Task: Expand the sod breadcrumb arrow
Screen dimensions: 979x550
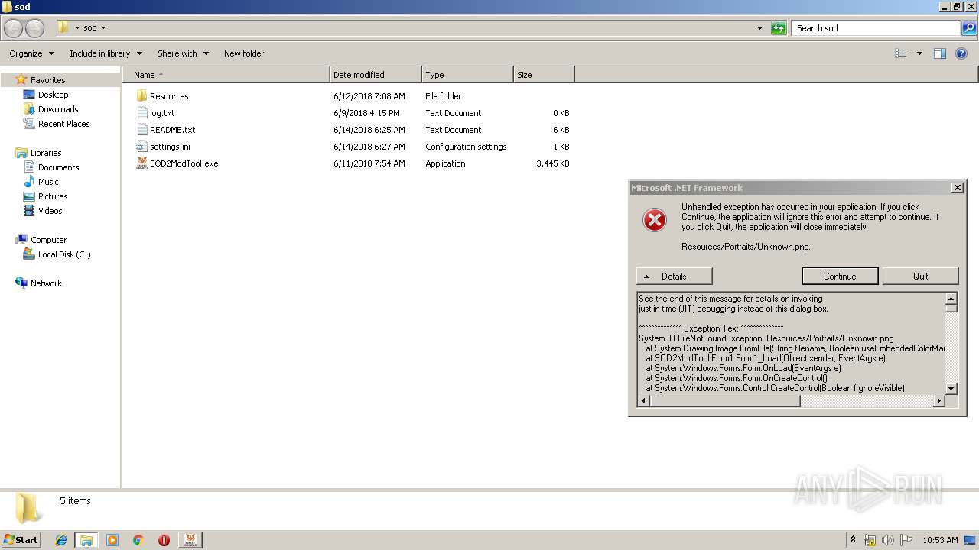Action: coord(104,28)
